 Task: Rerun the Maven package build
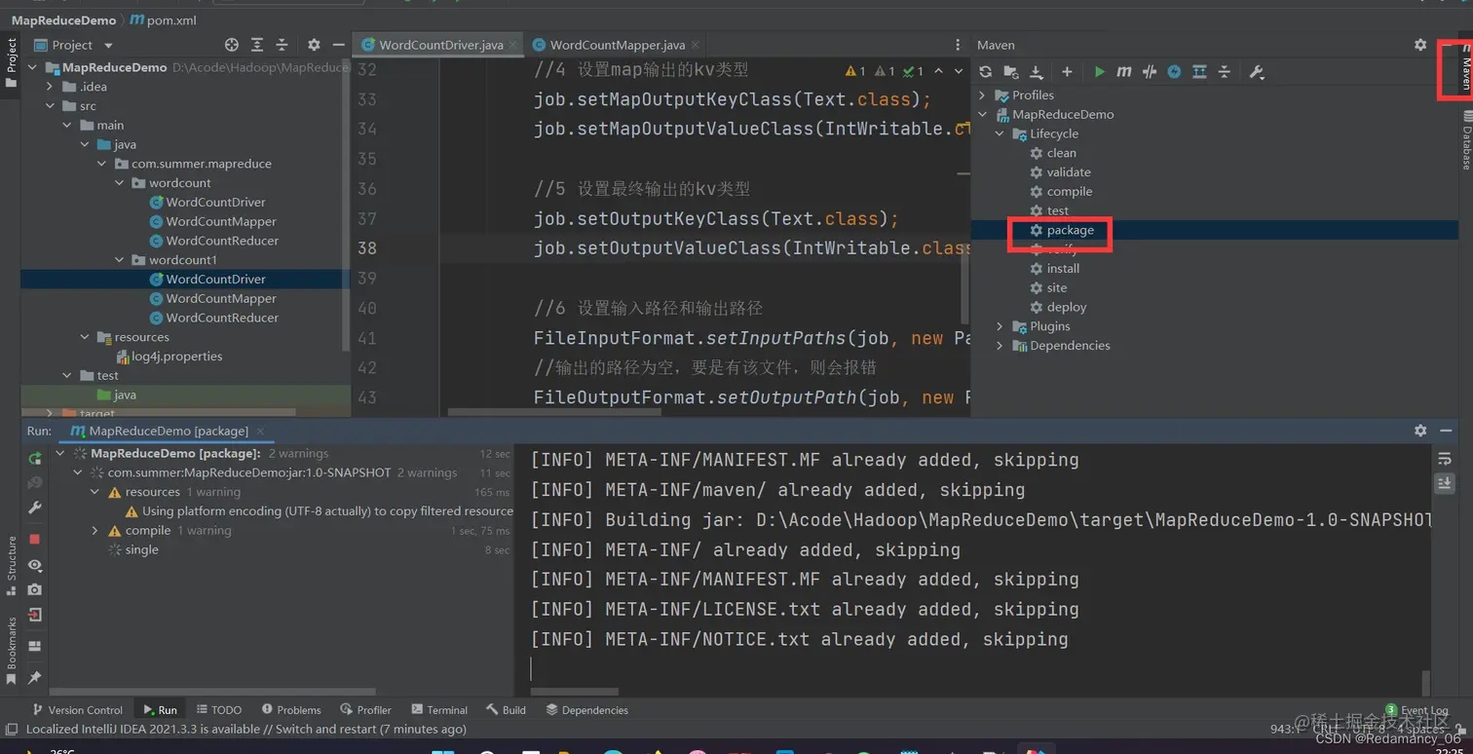[x=35, y=459]
